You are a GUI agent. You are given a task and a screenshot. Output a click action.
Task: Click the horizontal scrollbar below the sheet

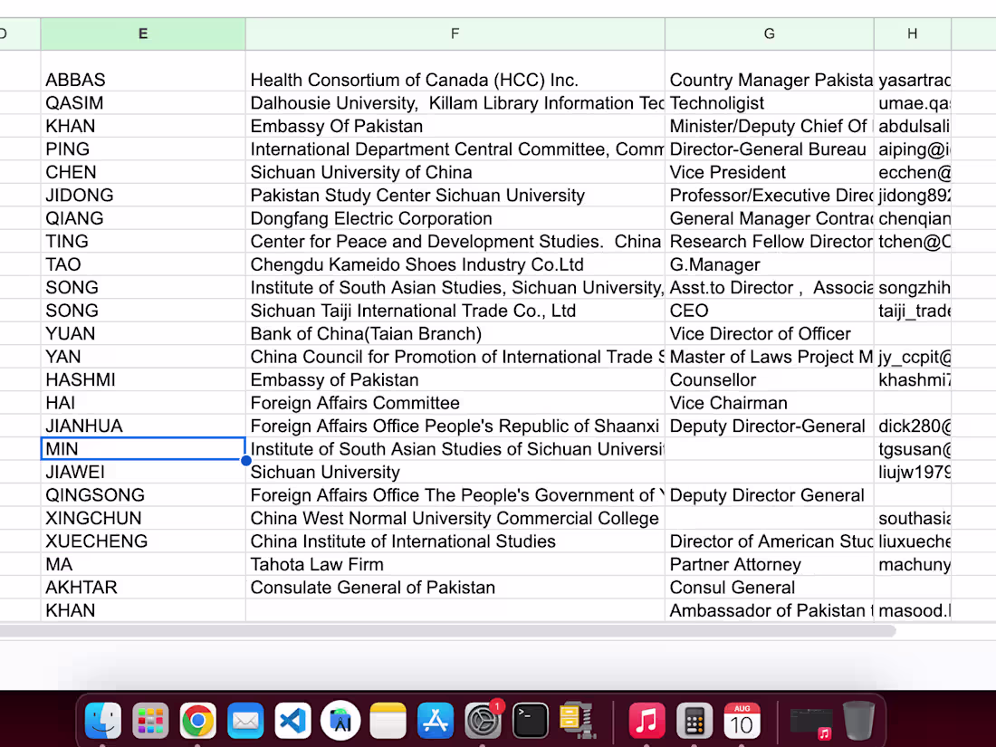click(447, 631)
